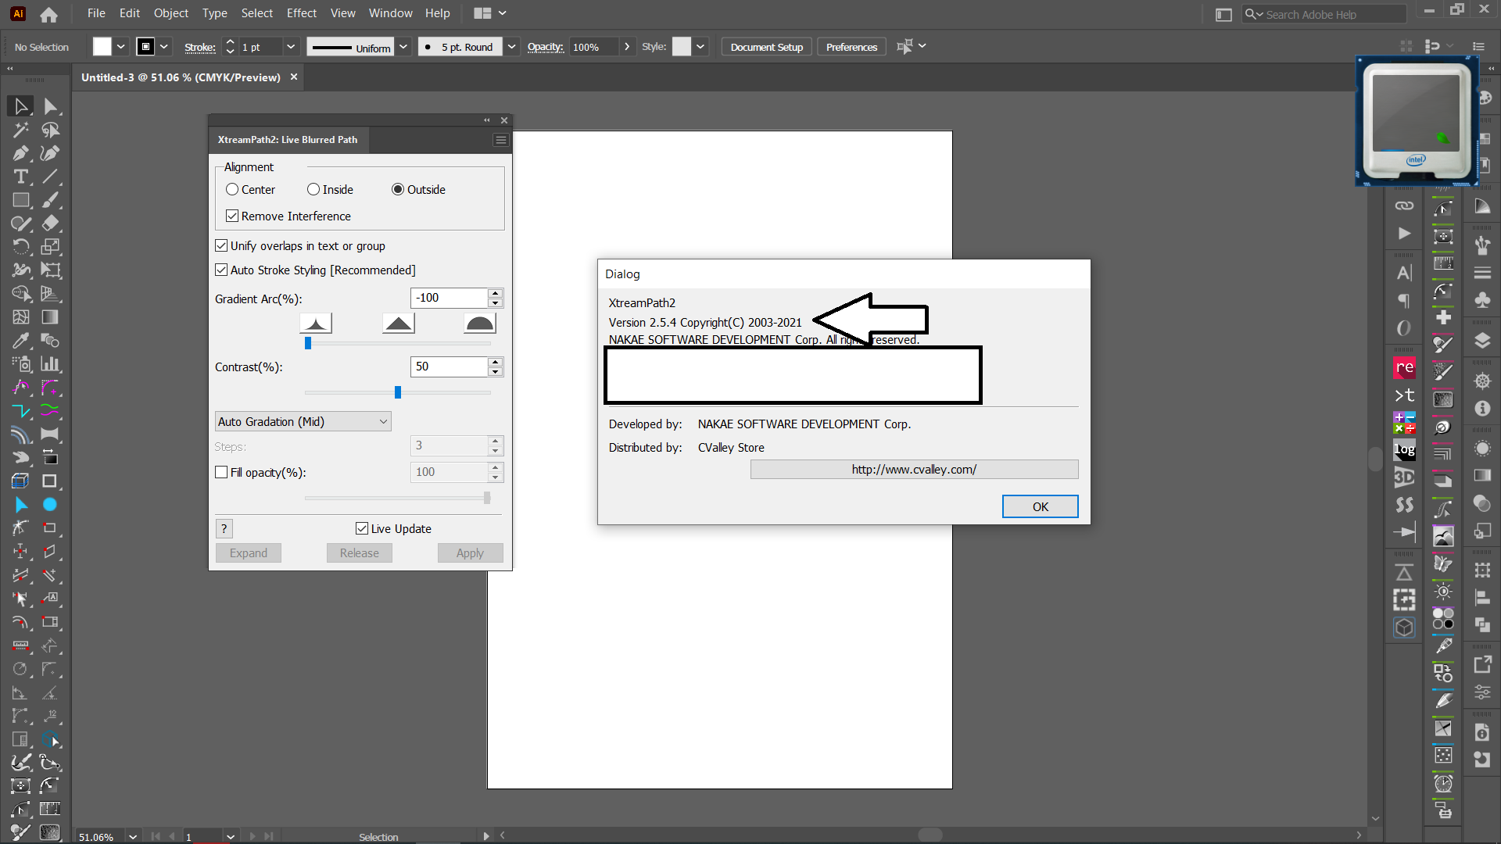Open the Links panel icon

click(1404, 206)
